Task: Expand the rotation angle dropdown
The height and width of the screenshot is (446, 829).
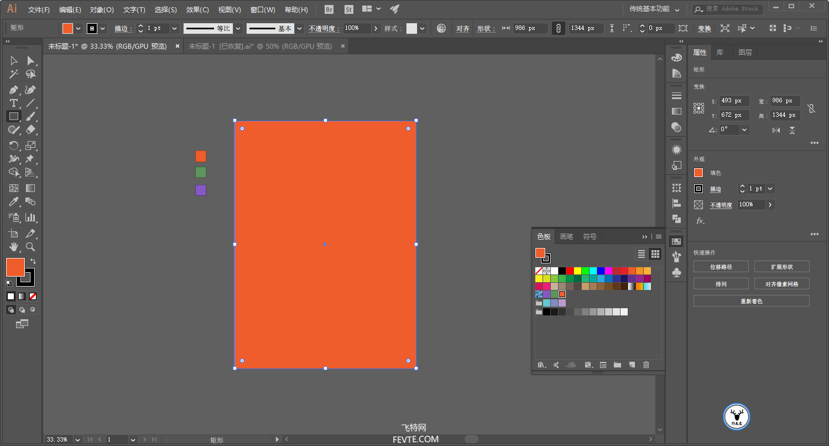Action: coord(744,129)
